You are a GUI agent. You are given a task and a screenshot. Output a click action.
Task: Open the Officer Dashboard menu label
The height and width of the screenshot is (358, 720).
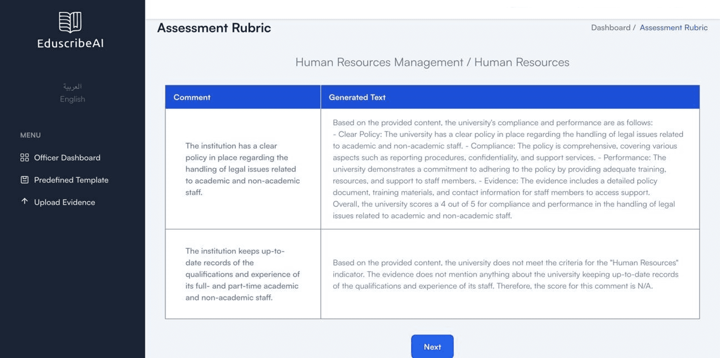point(67,158)
